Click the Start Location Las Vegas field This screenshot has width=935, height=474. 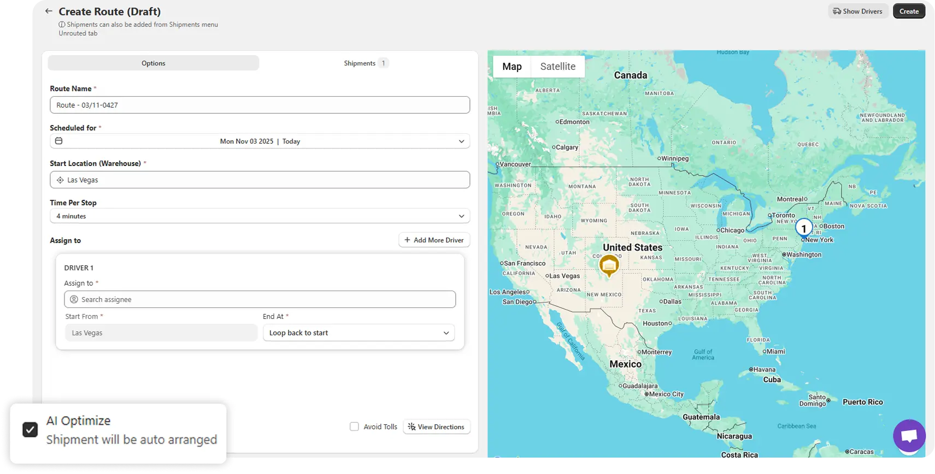pos(260,180)
